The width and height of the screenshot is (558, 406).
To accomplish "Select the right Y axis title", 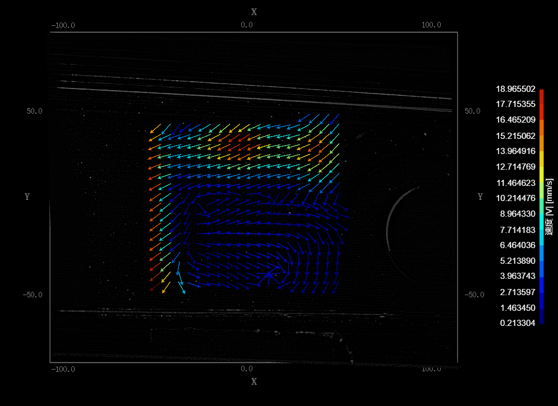I will tap(480, 197).
